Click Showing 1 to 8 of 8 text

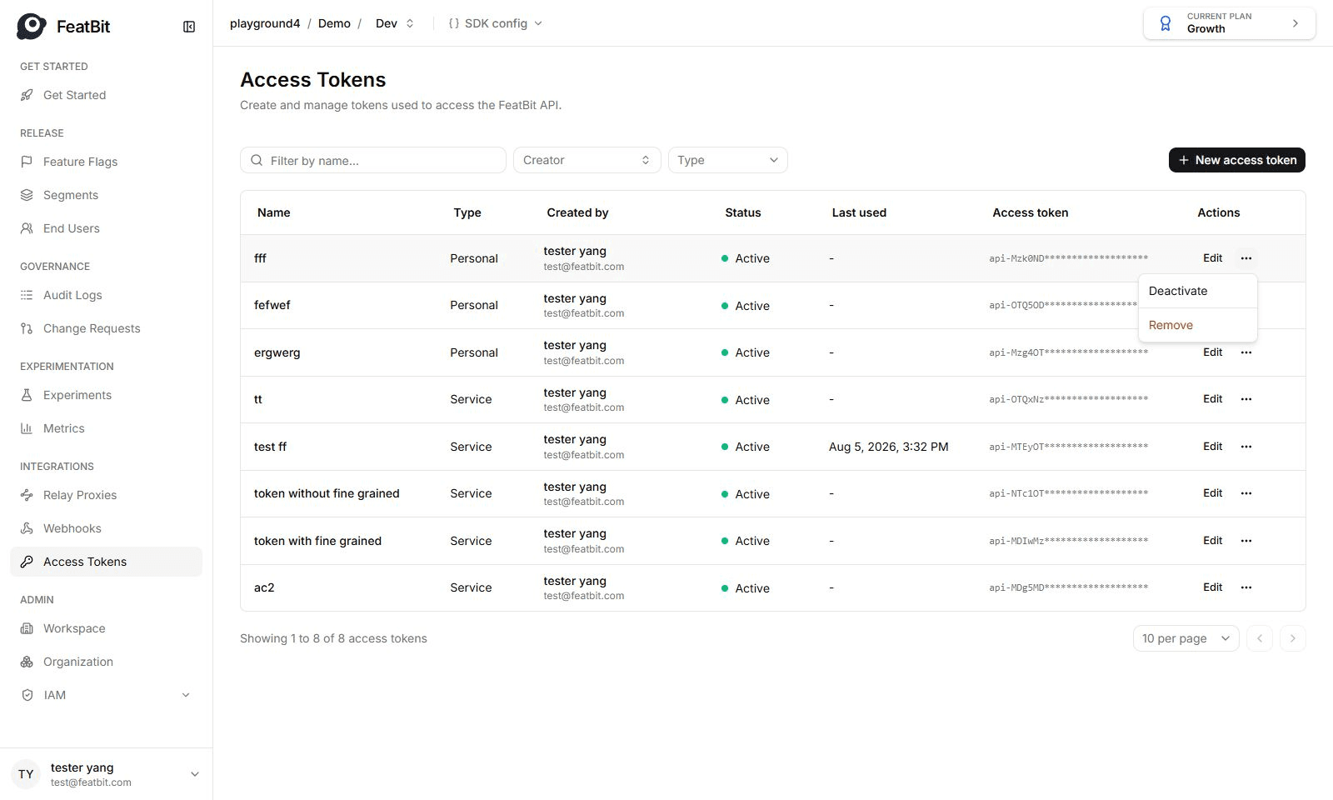pos(333,638)
